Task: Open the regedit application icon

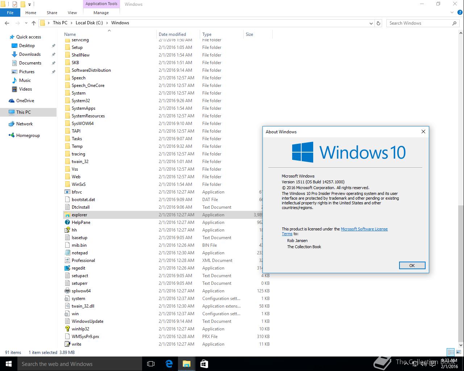Action: pos(67,268)
